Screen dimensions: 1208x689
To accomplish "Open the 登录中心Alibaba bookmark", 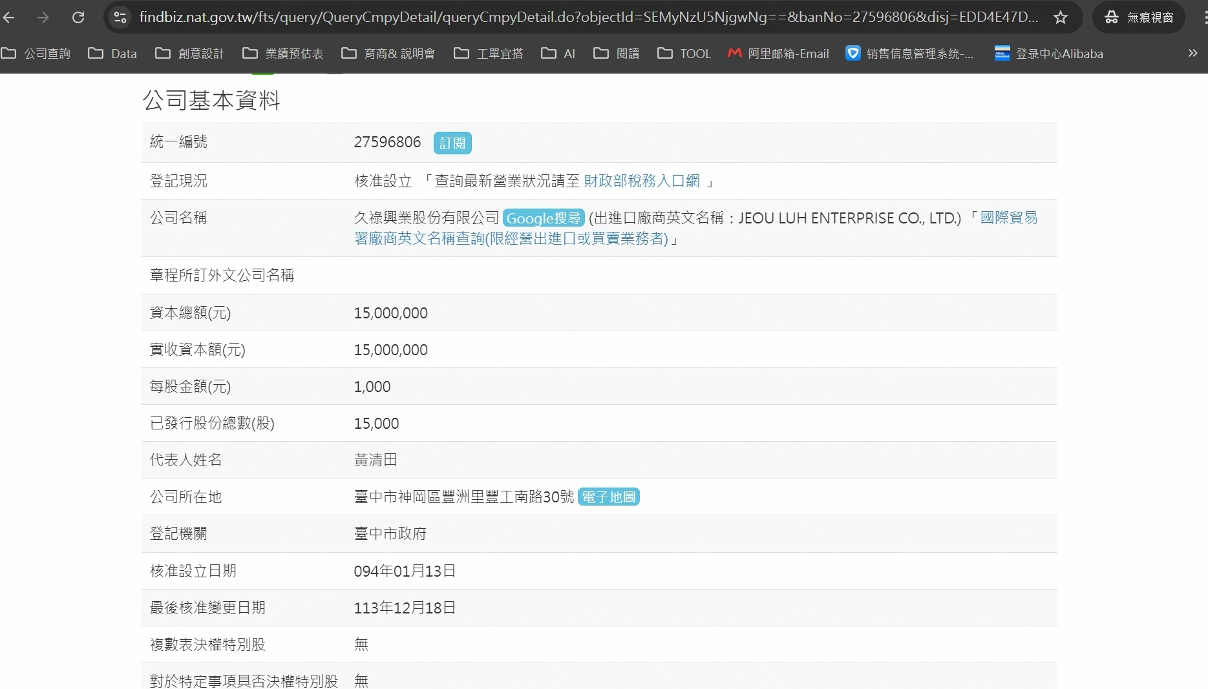I will point(1048,54).
